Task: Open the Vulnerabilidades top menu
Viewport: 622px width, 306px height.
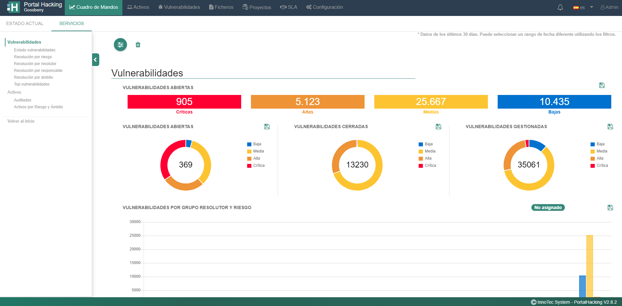Action: coord(179,7)
